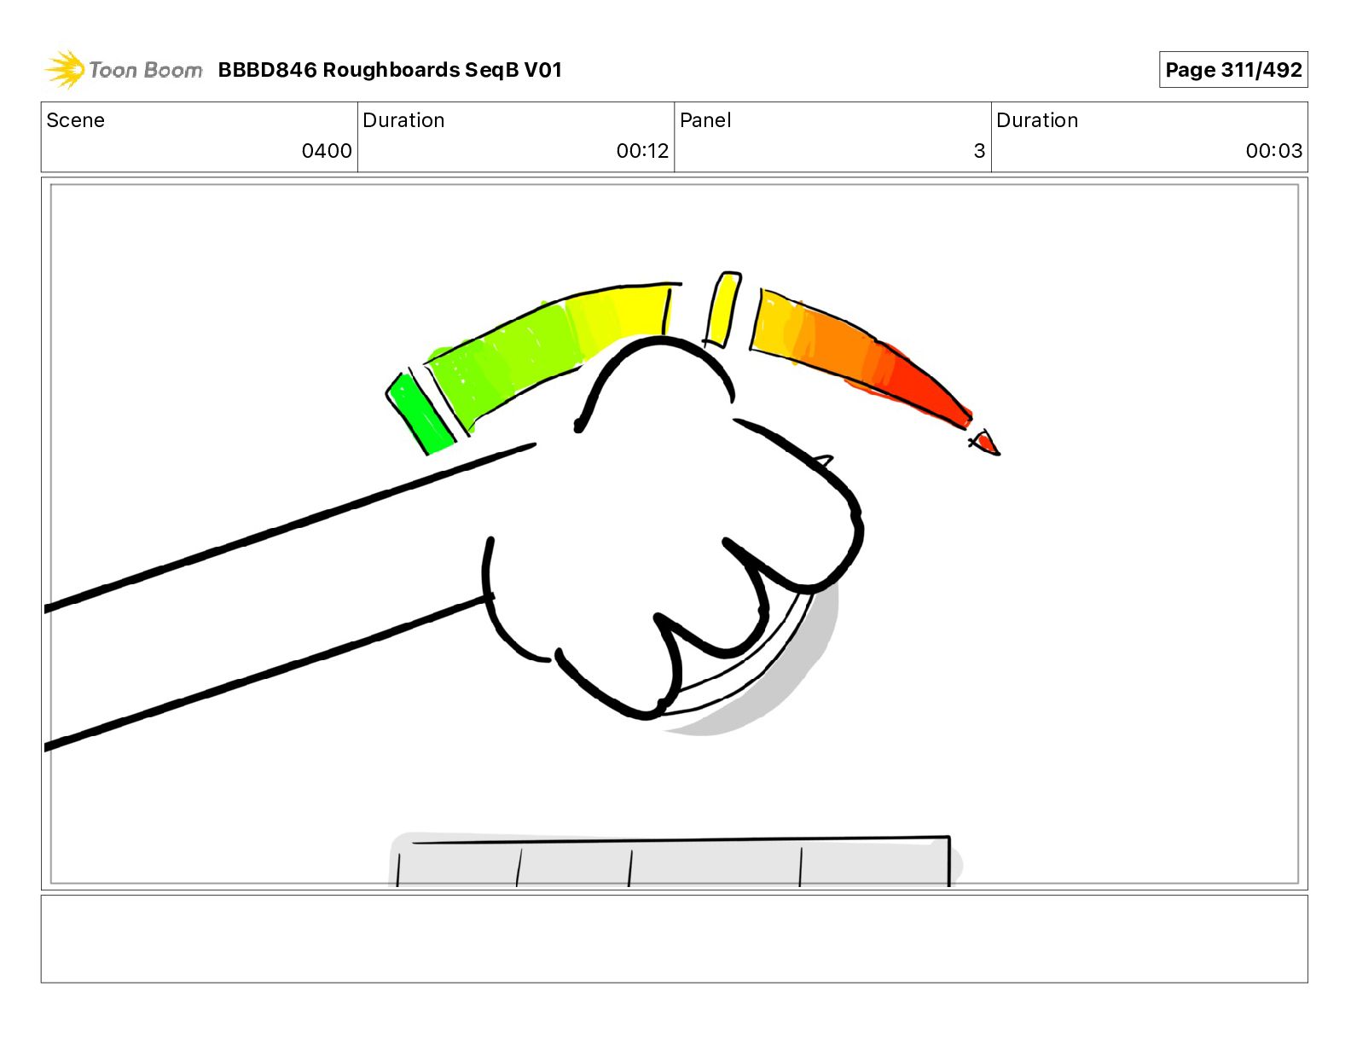Click the 'Page 311/492' box

coord(1233,70)
